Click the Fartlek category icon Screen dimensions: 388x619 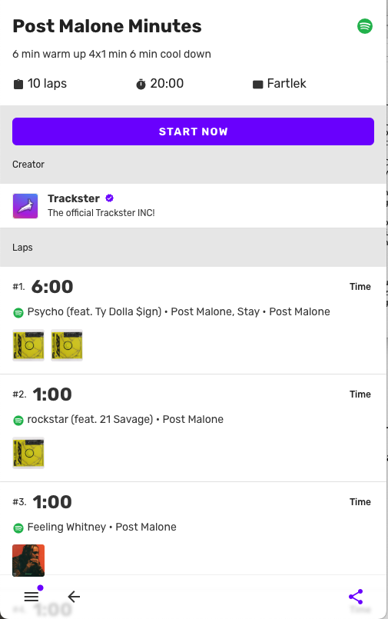[257, 84]
